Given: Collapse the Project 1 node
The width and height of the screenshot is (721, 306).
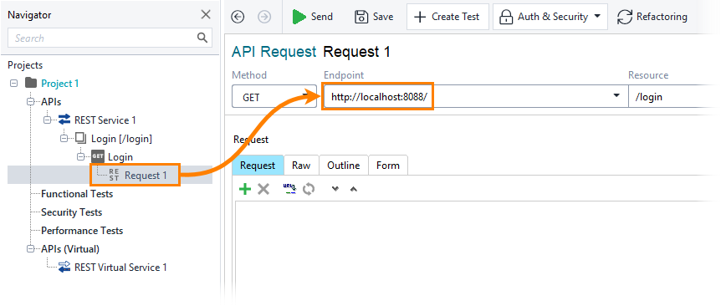Looking at the screenshot, I should coord(13,83).
